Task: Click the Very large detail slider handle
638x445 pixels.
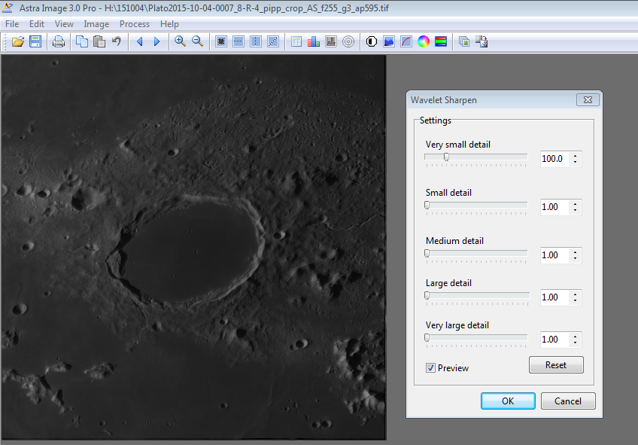Action: (427, 337)
